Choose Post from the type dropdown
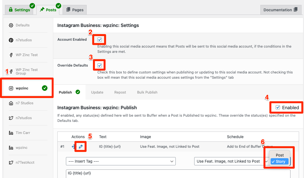The image size is (304, 178). click(279, 155)
